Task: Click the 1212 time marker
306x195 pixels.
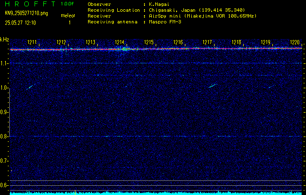Action: point(61,42)
